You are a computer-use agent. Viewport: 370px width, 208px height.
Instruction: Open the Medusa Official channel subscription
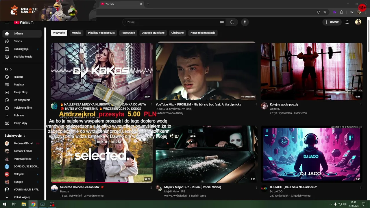click(x=22, y=143)
